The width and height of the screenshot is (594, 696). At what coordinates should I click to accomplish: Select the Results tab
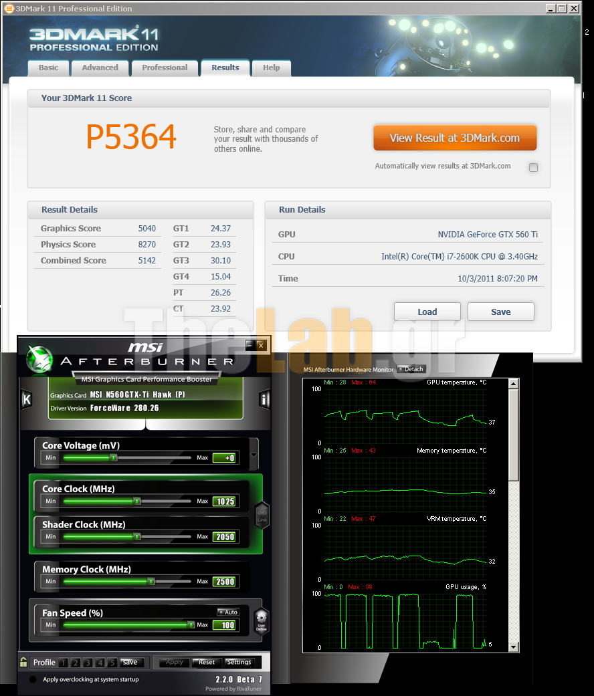[x=225, y=68]
